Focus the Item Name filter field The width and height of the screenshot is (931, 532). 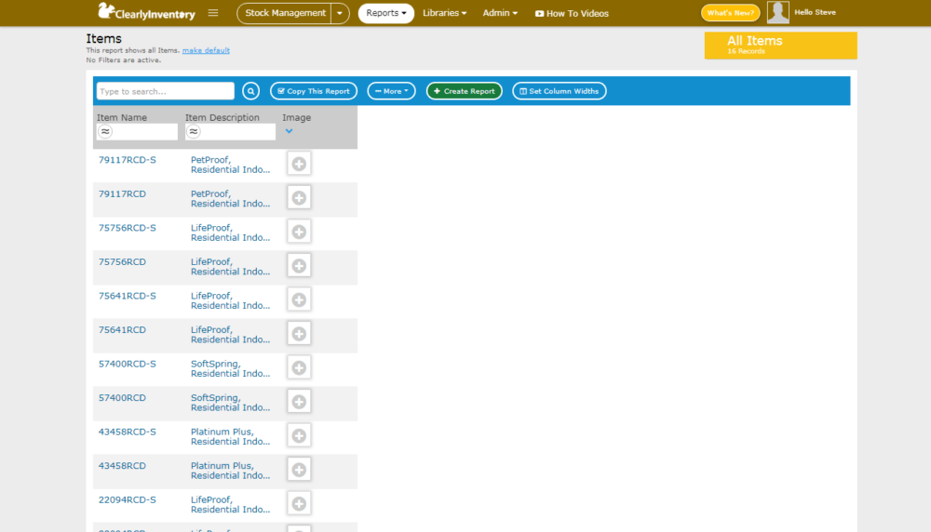click(x=137, y=132)
